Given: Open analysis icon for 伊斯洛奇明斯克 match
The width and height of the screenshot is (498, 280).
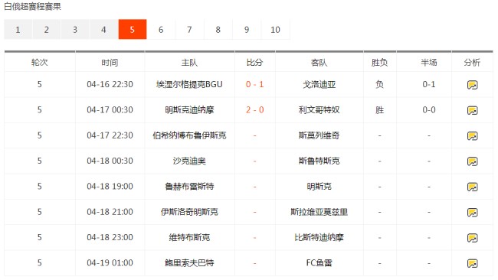Looking at the screenshot, I should 472,212.
